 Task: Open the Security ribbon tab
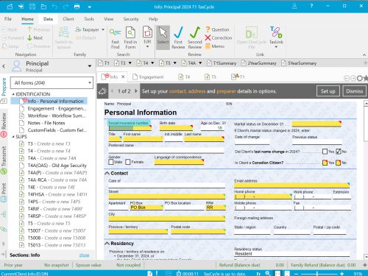click(131, 19)
